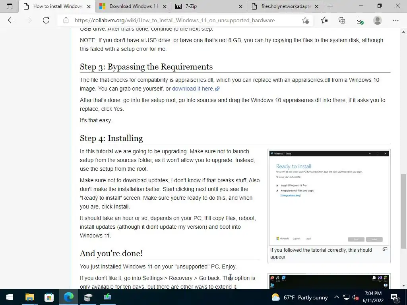Open File Explorer from the taskbar
Viewport: 407px width, 305px height.
29,297
